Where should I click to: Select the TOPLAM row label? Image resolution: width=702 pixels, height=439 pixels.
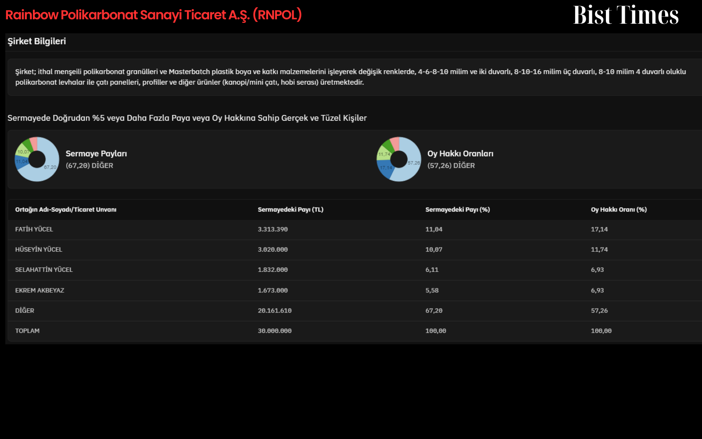(x=27, y=331)
